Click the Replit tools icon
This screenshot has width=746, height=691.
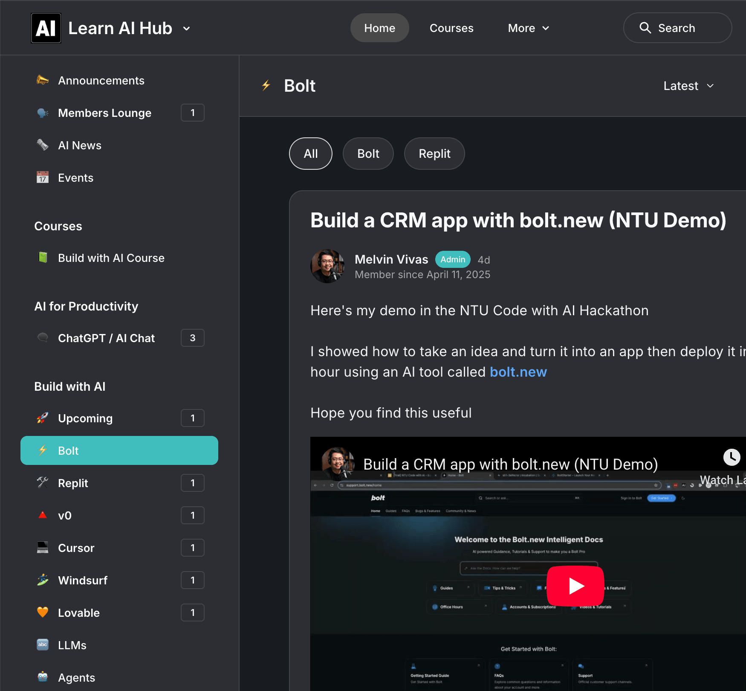42,483
